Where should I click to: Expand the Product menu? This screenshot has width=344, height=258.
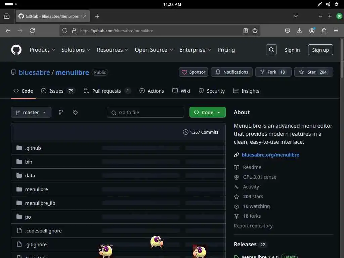coord(42,50)
